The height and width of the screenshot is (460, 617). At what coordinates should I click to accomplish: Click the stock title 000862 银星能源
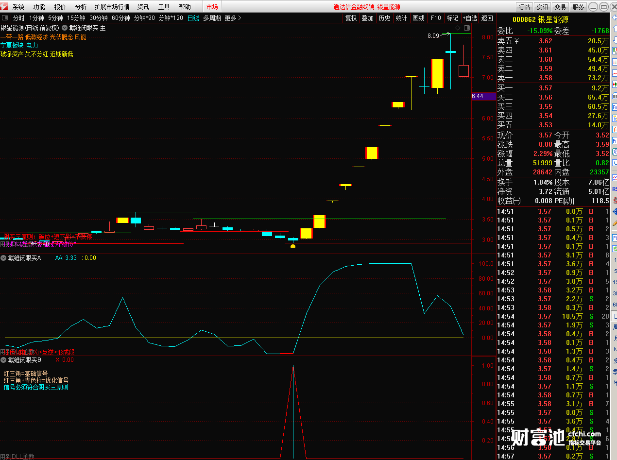pos(540,19)
